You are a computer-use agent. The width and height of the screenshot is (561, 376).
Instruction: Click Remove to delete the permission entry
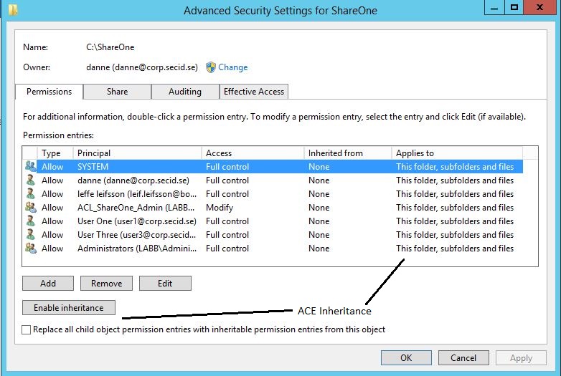point(106,284)
